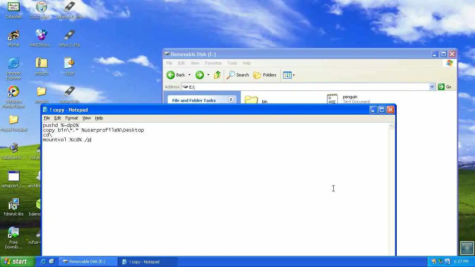
Task: Open Explorer View menu
Action: click(x=195, y=63)
